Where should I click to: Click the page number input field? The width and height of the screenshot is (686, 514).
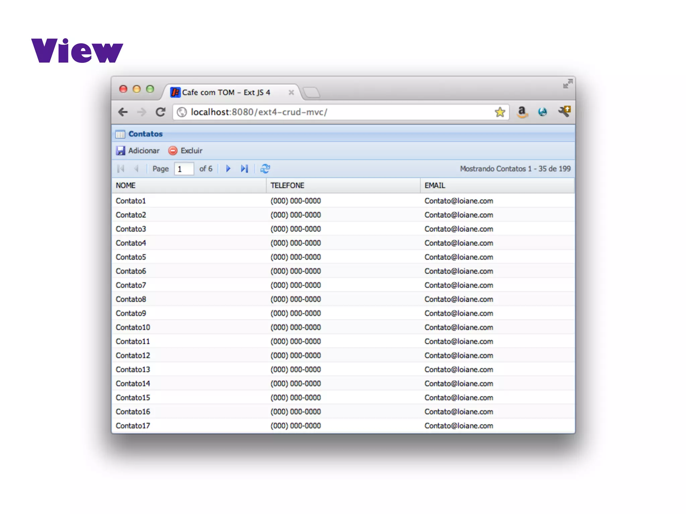click(184, 169)
